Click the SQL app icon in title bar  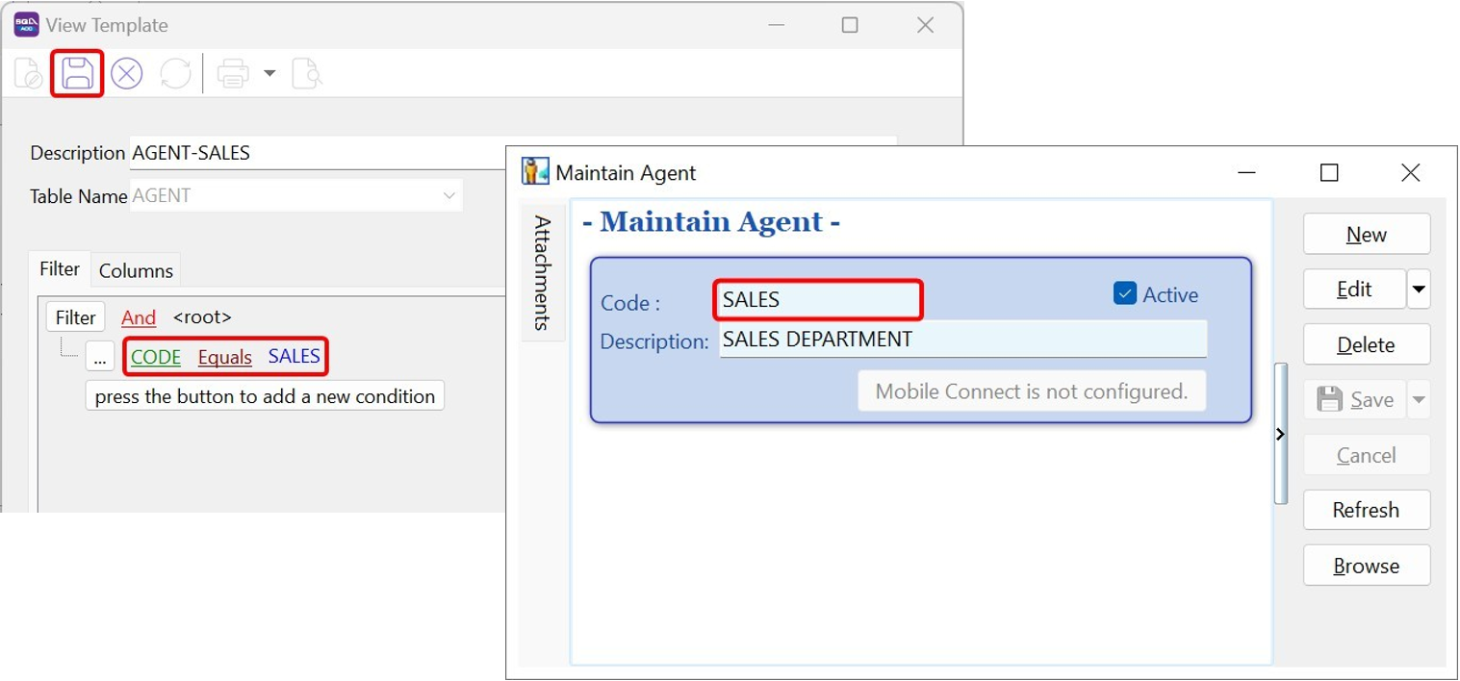point(24,24)
